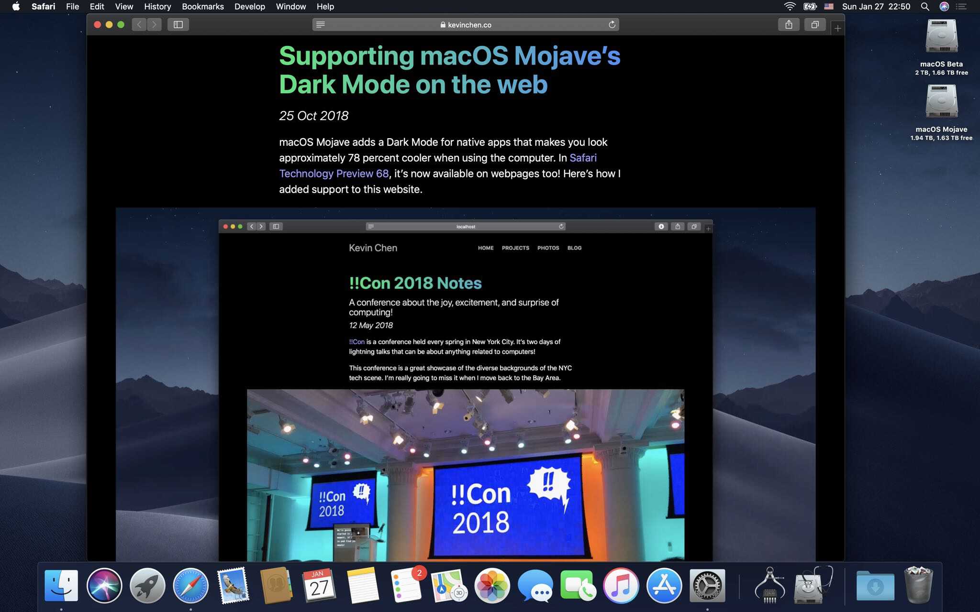Click the Share icon in Safari's toolbar

789,24
